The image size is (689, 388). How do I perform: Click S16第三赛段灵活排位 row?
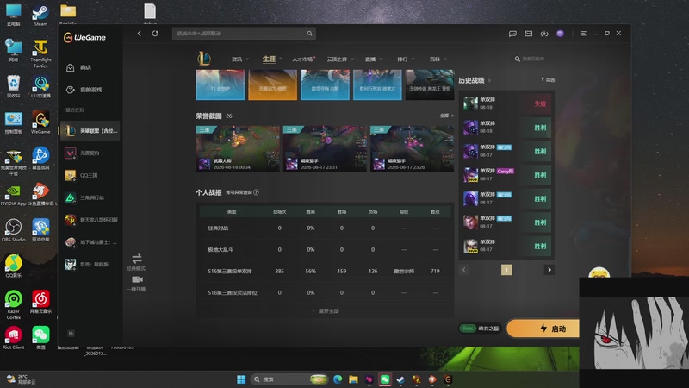pos(325,292)
